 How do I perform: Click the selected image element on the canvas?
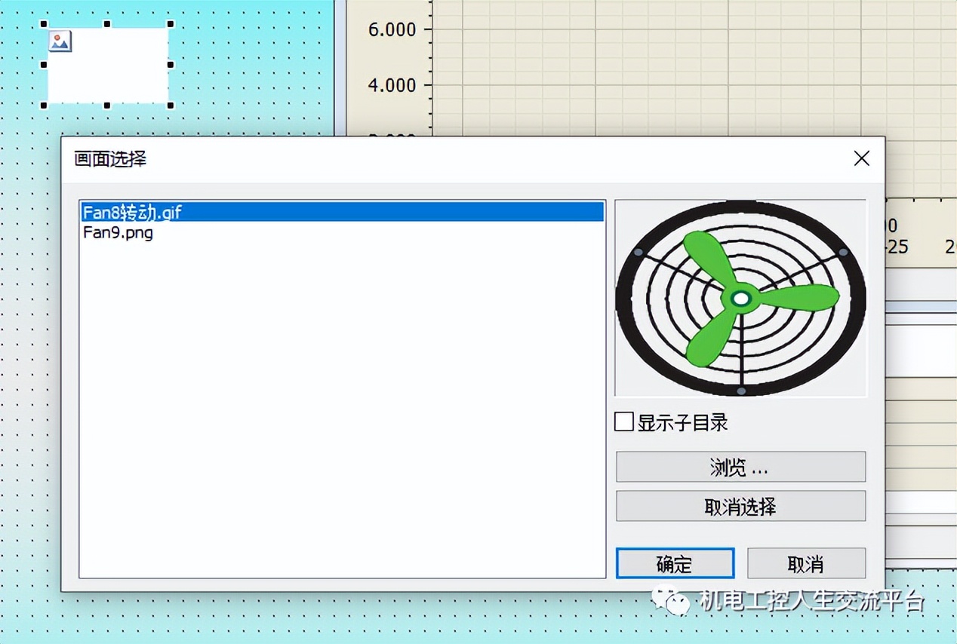(x=109, y=66)
